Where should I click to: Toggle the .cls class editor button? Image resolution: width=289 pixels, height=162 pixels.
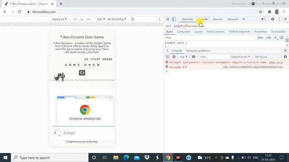pyautogui.click(x=268, y=37)
